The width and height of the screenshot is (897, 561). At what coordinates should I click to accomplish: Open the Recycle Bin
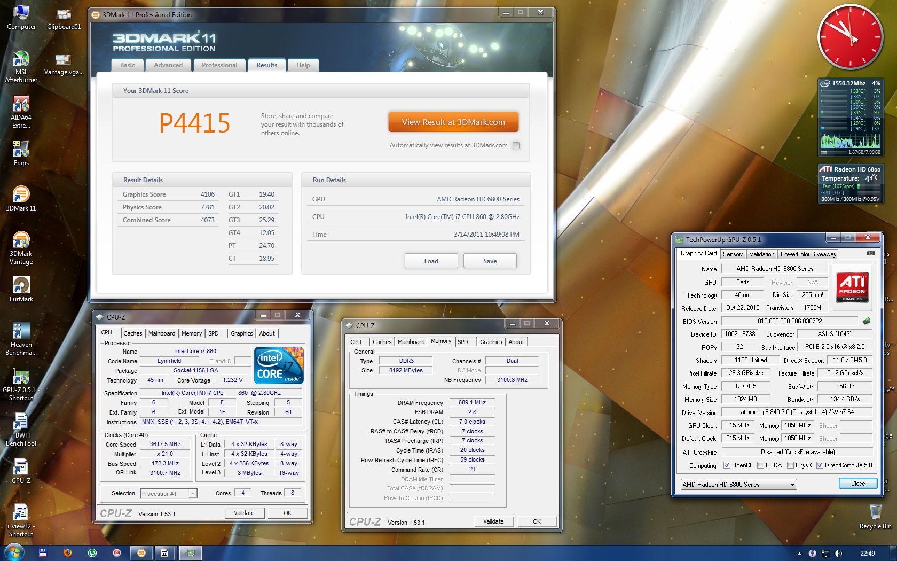click(x=875, y=516)
